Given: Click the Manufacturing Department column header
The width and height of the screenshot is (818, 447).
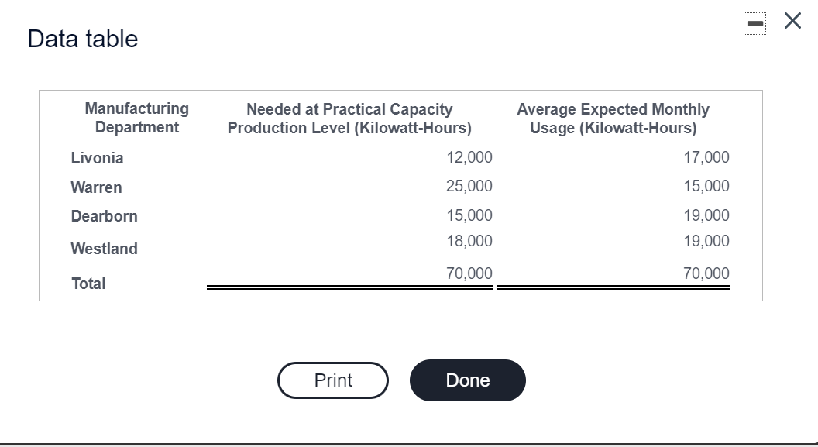Looking at the screenshot, I should click(136, 118).
